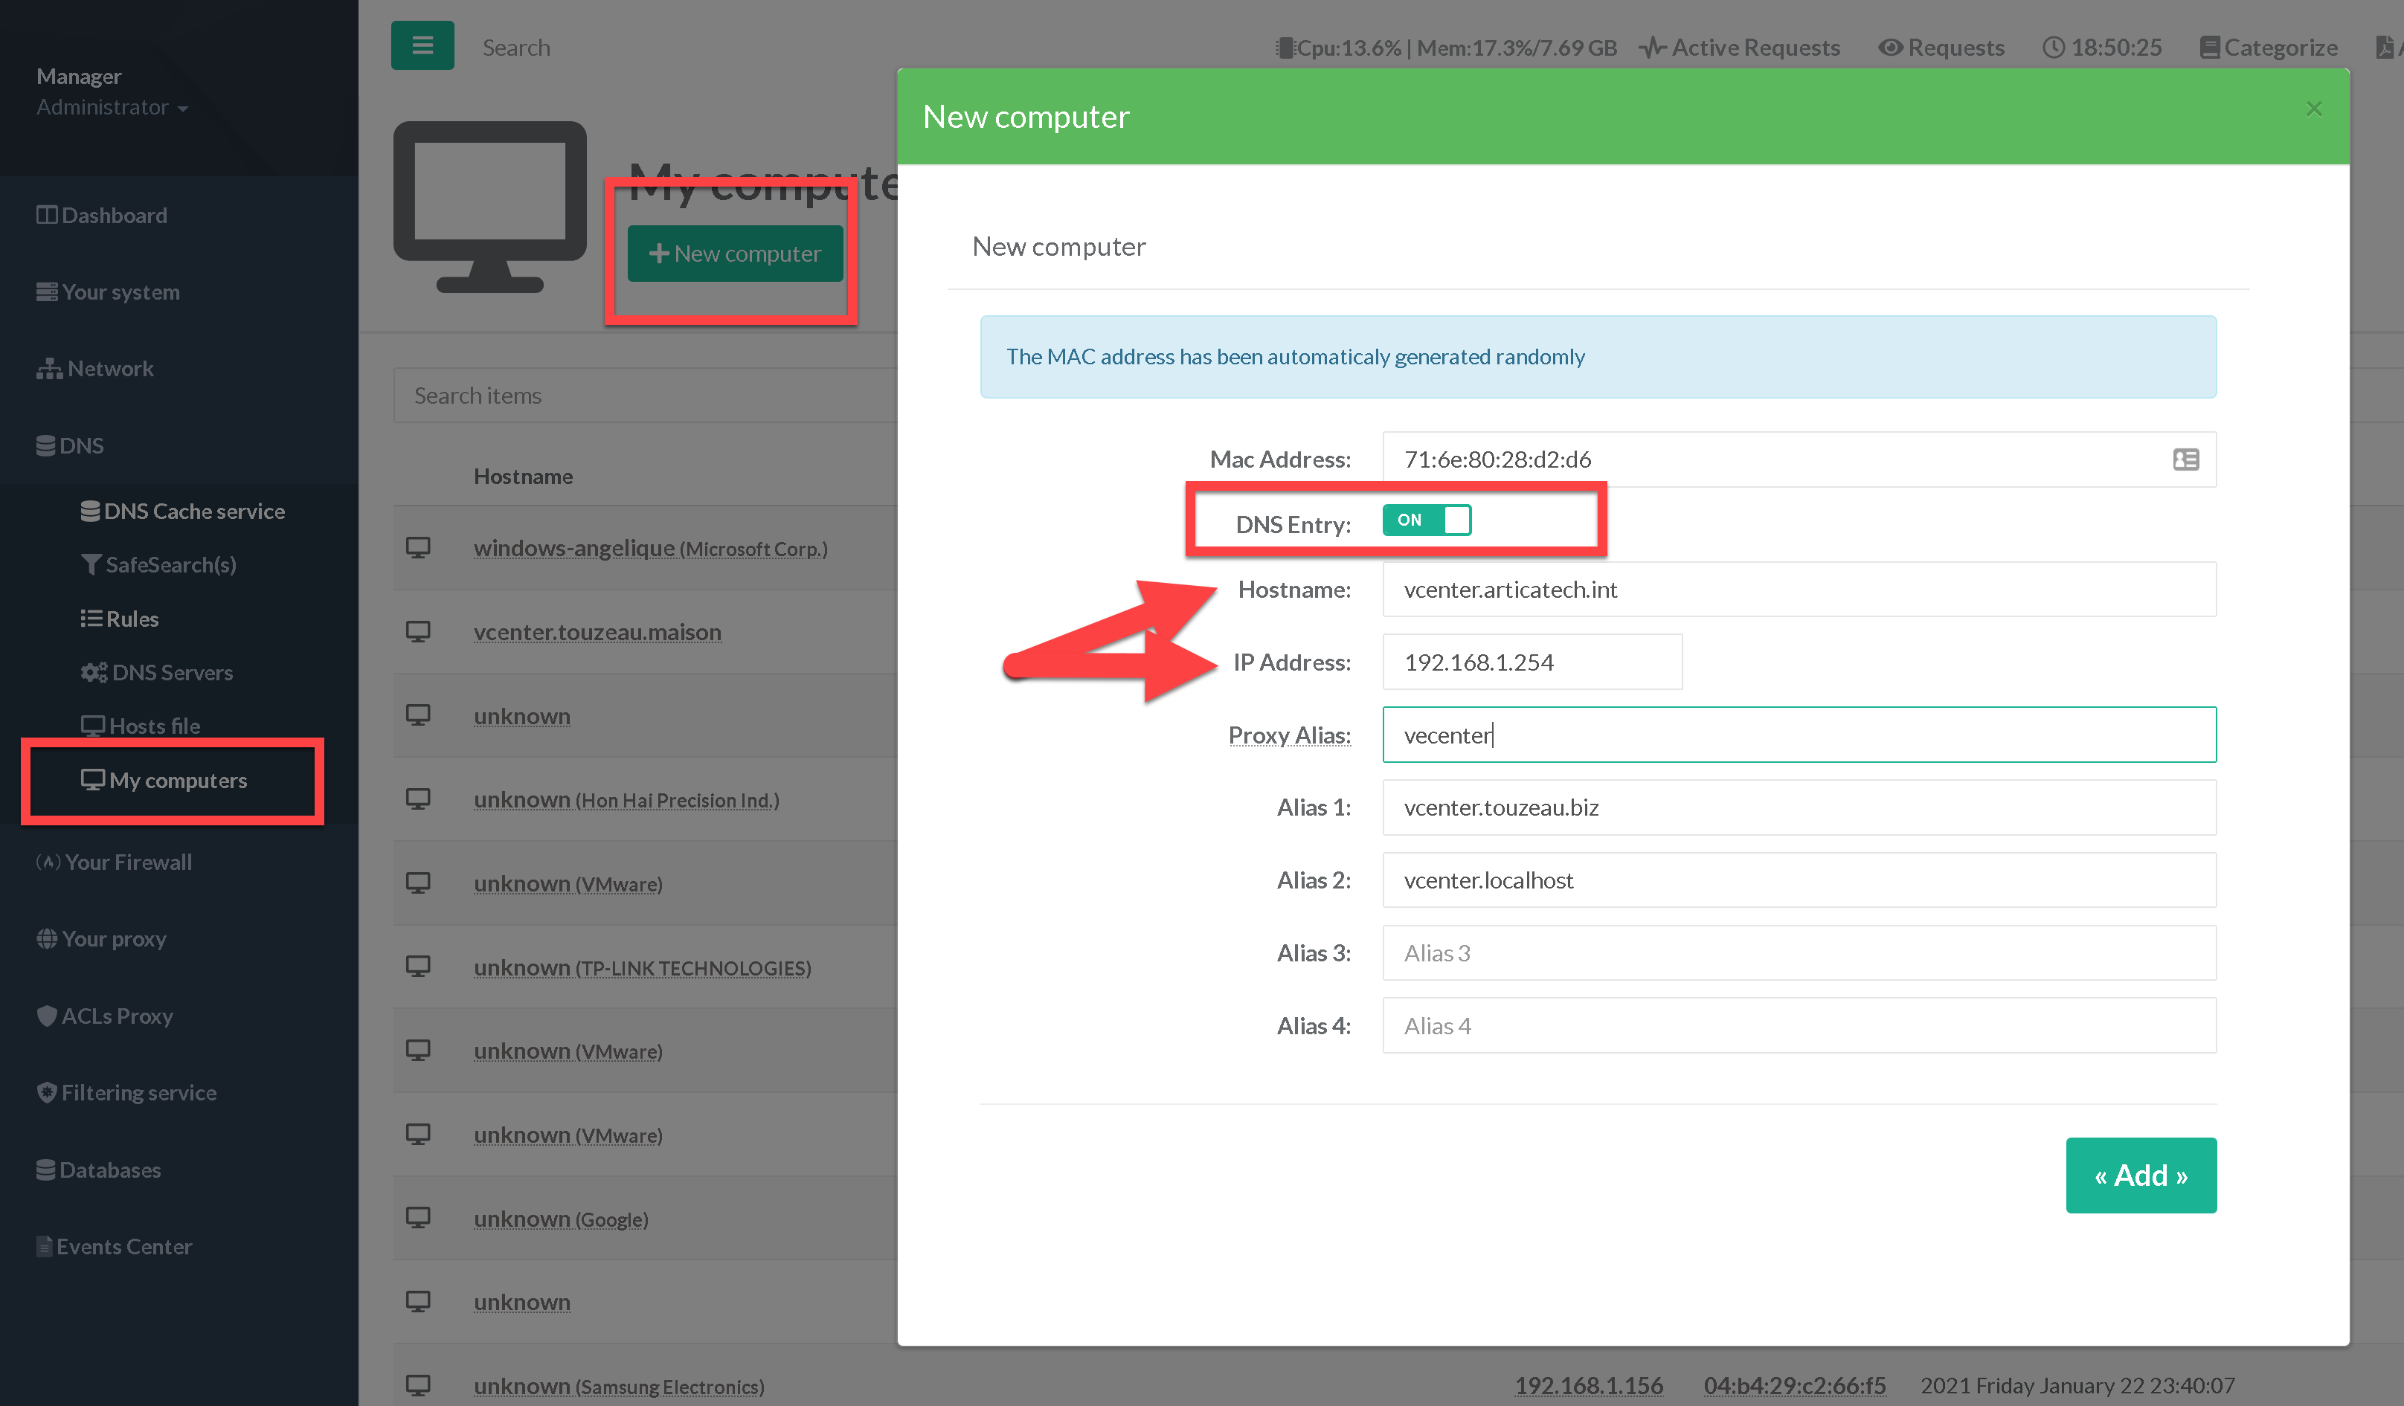Image resolution: width=2404 pixels, height=1406 pixels.
Task: Collapse the DNS sidebar section
Action: [71, 445]
